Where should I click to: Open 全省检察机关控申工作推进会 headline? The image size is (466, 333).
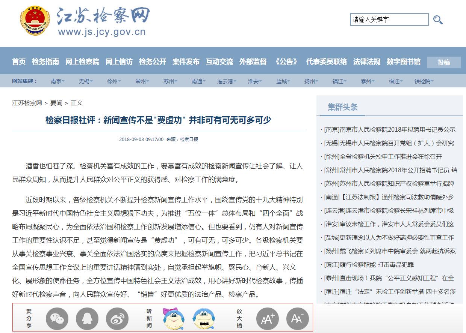point(383,156)
